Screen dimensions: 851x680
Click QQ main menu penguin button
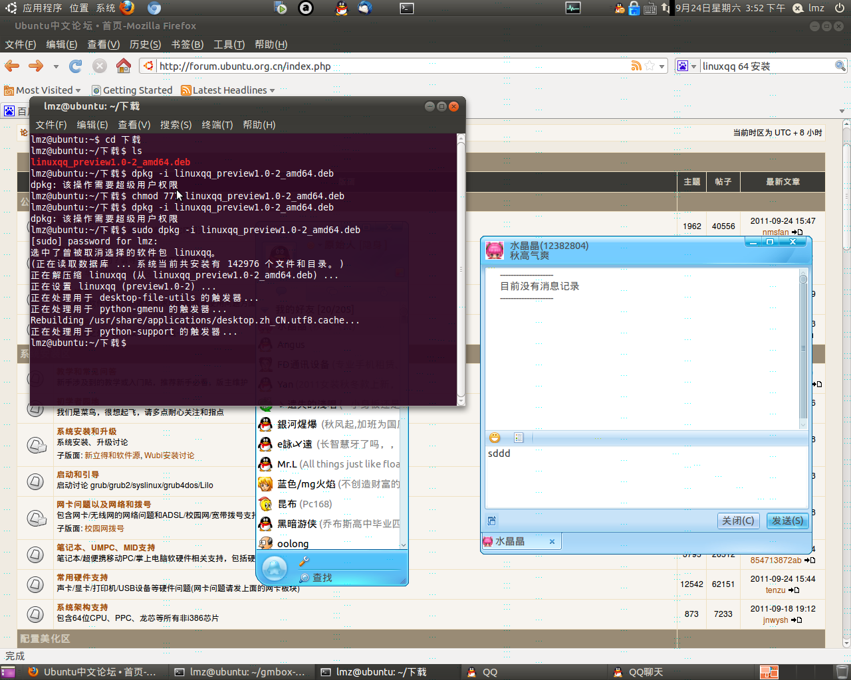coord(275,568)
